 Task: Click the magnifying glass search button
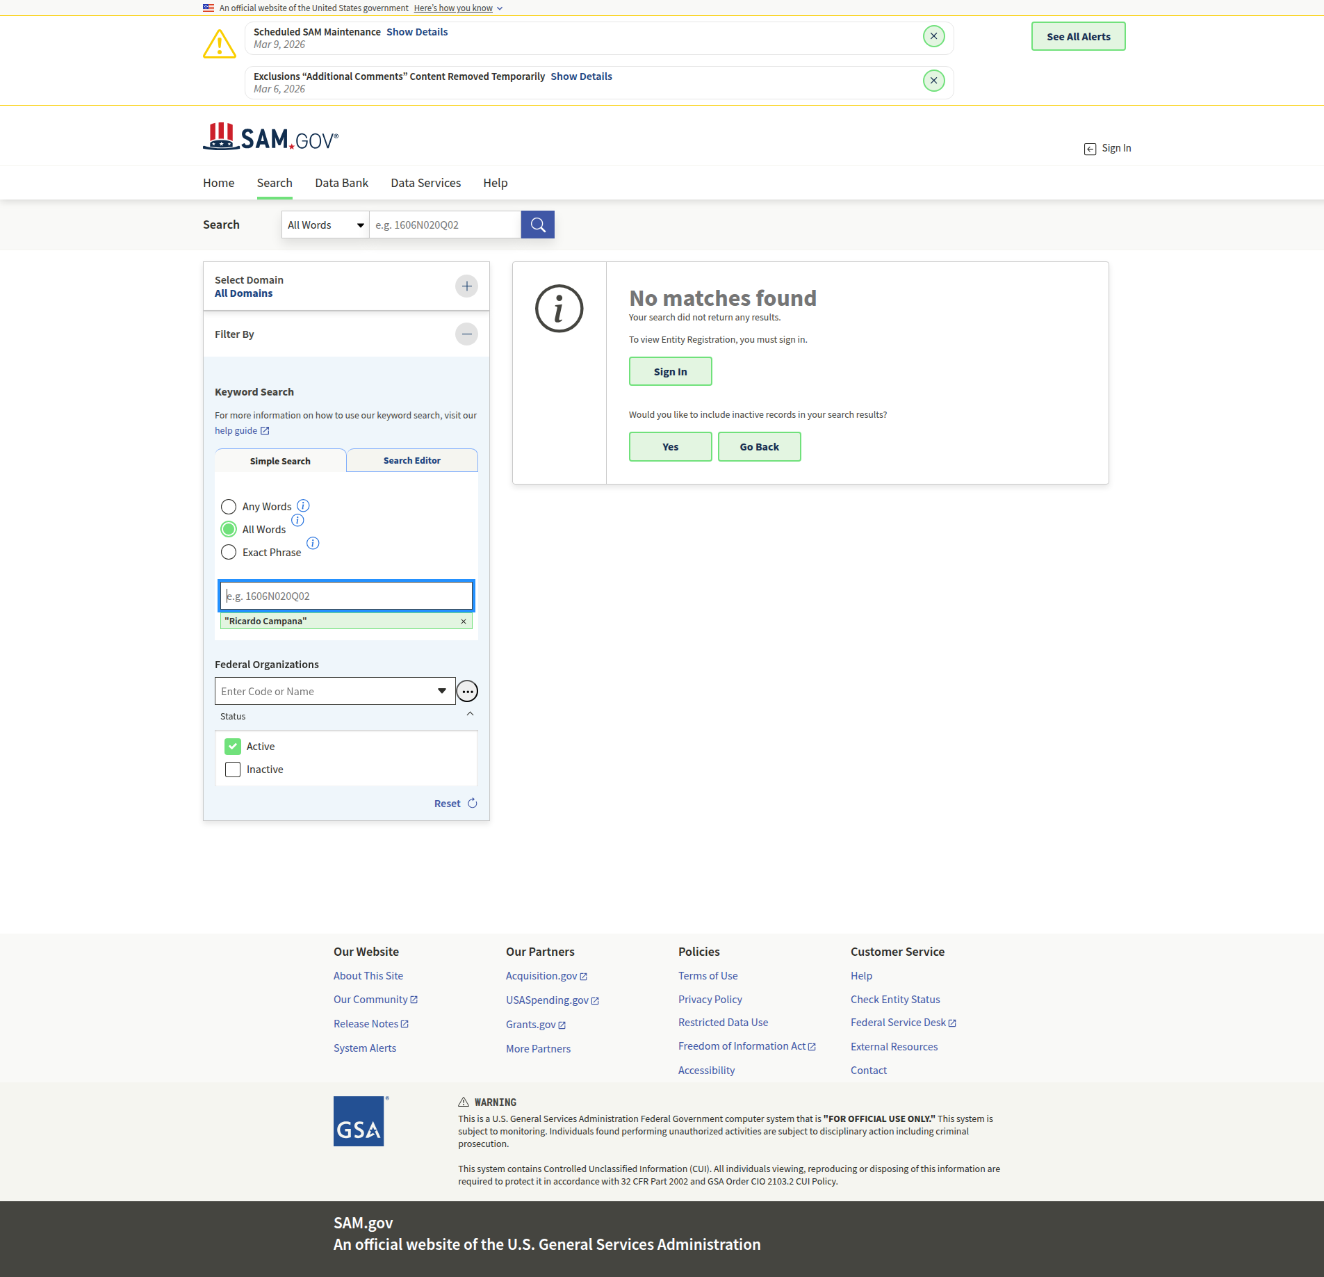click(x=537, y=225)
